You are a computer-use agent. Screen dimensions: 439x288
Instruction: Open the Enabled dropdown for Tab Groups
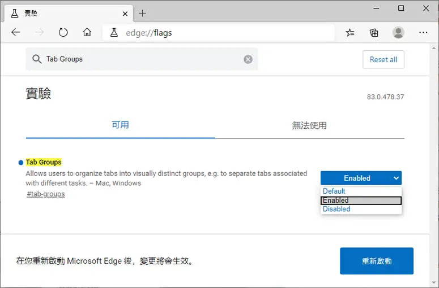[x=361, y=178]
